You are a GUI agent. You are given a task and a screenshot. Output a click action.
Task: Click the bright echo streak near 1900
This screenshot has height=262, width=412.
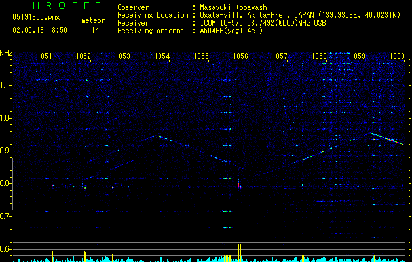[386, 138]
